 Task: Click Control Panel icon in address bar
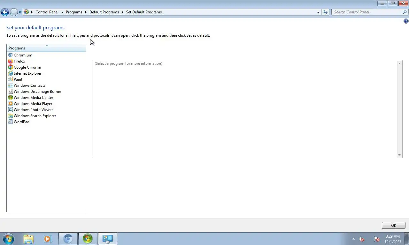(27, 12)
